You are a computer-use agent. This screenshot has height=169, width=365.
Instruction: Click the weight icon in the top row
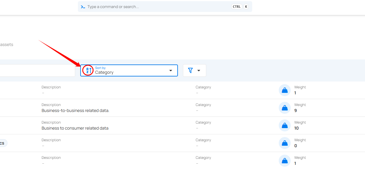tap(285, 90)
